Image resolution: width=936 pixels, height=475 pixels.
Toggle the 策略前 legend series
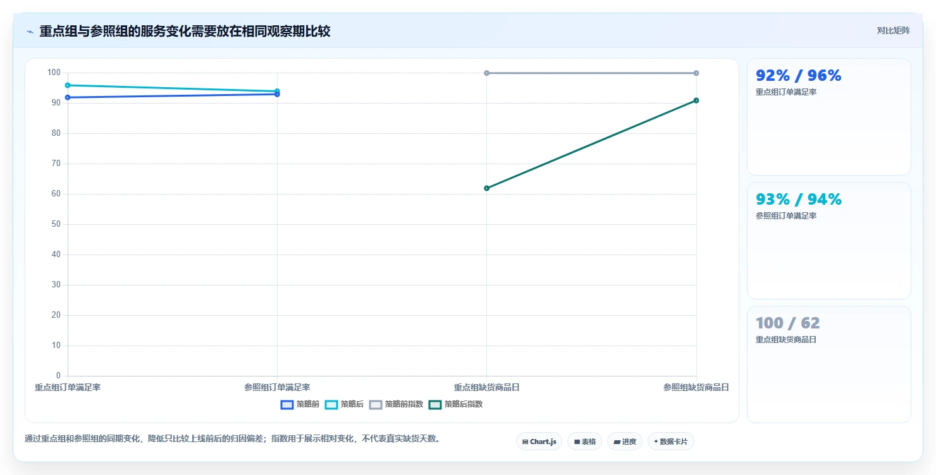pos(300,404)
